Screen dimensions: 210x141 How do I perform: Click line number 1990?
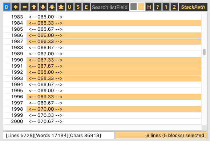tap(17, 60)
